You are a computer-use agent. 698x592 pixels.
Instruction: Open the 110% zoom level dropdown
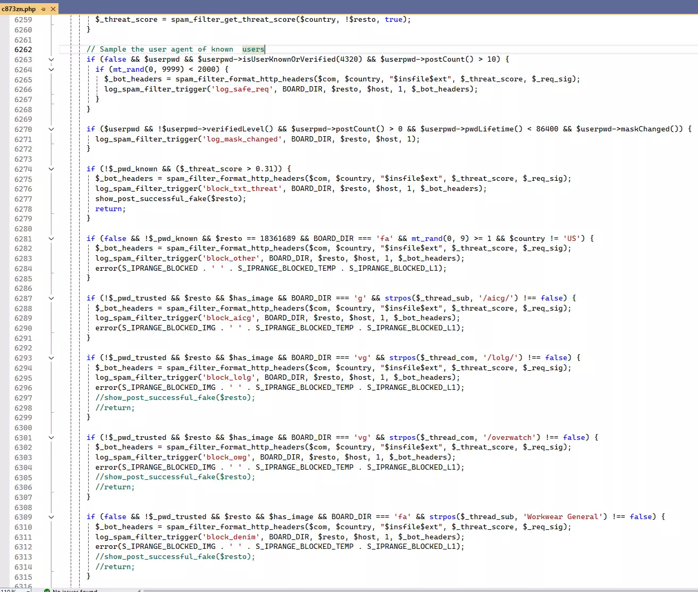point(27,590)
